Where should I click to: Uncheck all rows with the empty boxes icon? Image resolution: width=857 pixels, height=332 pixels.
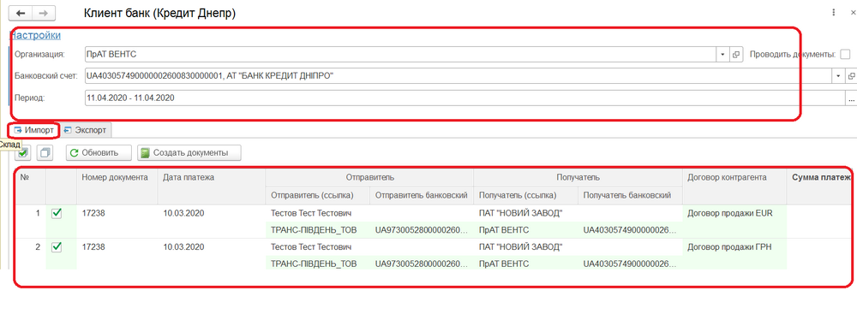click(45, 153)
